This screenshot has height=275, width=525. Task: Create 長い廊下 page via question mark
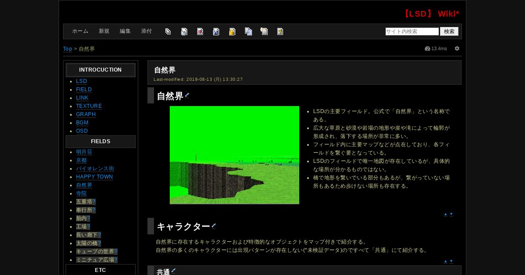(x=99, y=235)
